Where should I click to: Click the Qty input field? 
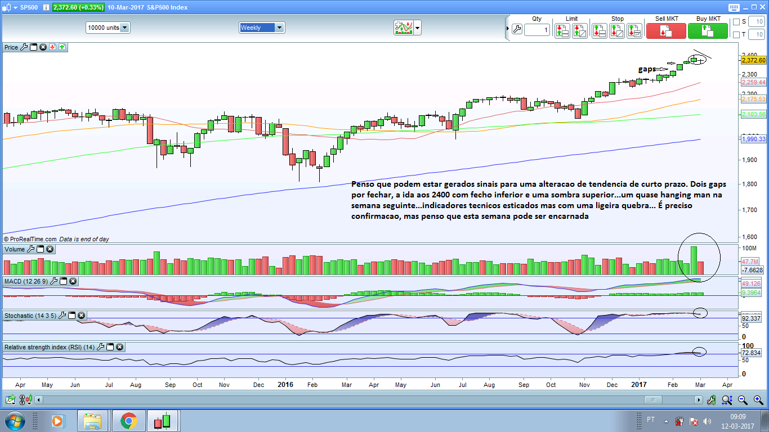[537, 30]
